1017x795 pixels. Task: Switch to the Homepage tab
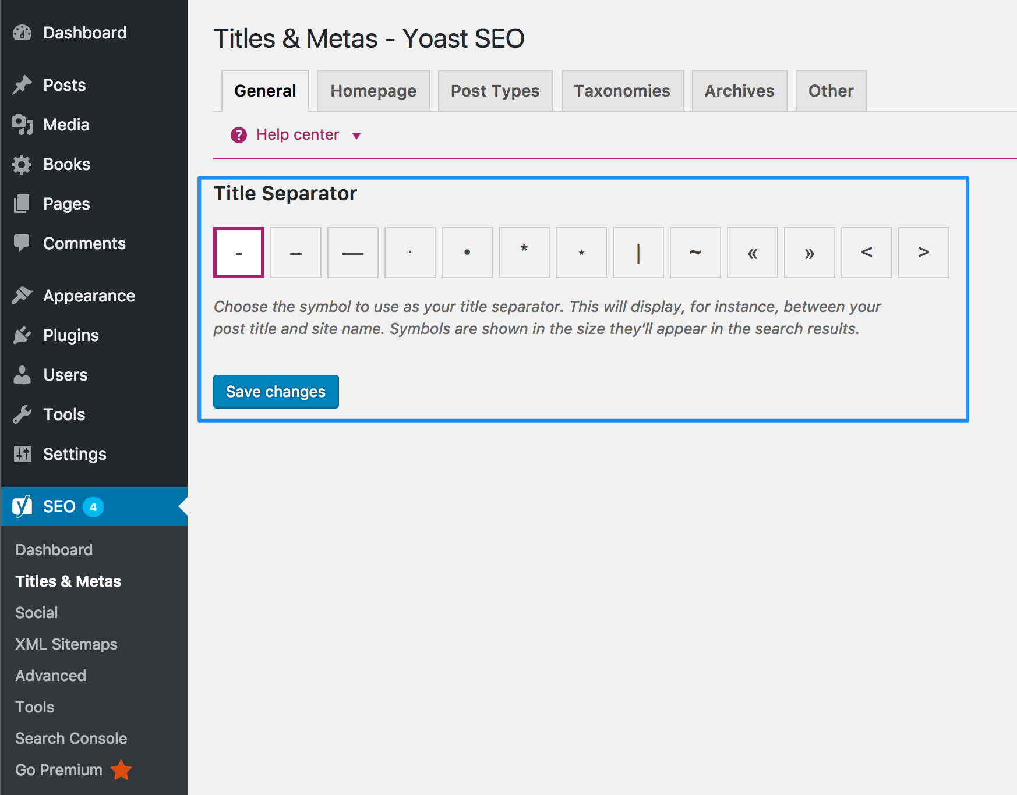point(373,91)
